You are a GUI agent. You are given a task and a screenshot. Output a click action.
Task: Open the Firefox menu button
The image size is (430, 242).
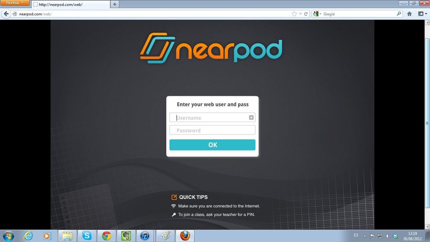point(14,3)
